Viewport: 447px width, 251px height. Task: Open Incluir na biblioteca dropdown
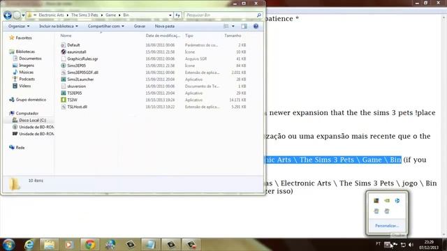point(59,26)
